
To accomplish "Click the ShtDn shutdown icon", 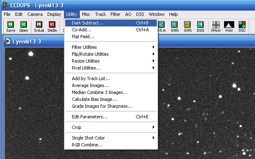I will (52, 26).
